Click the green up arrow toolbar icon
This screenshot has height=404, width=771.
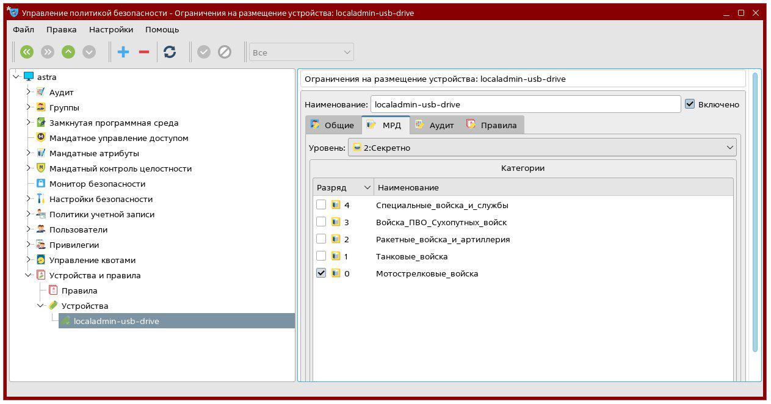pyautogui.click(x=68, y=52)
